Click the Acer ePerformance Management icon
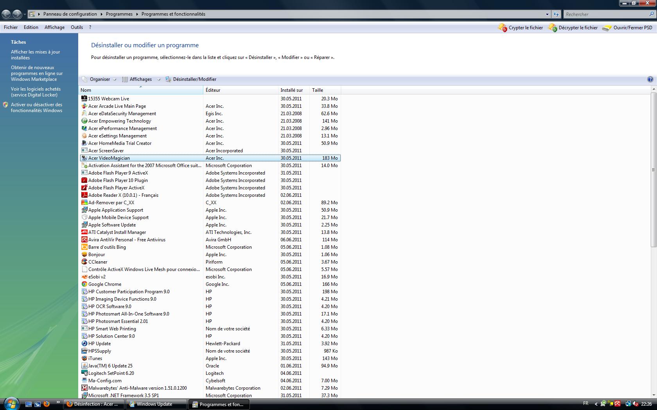Image resolution: width=657 pixels, height=410 pixels. click(x=84, y=128)
